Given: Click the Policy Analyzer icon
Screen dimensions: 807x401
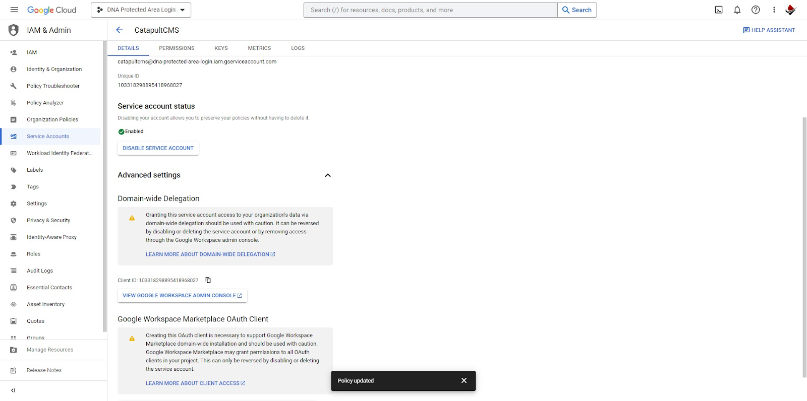Looking at the screenshot, I should coord(14,103).
